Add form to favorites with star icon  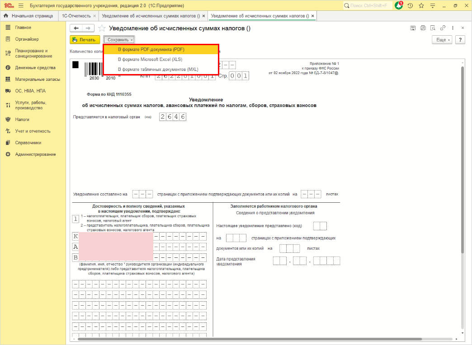[102, 28]
